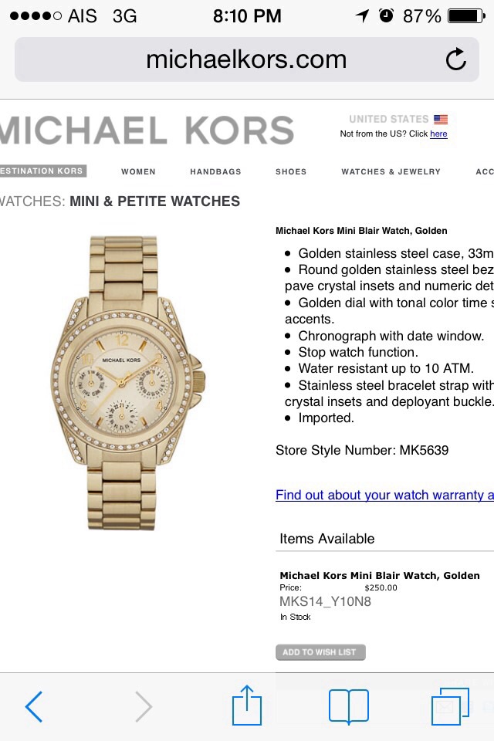This screenshot has height=741, width=494.
Task: Select the Destination Kors tab
Action: [43, 171]
